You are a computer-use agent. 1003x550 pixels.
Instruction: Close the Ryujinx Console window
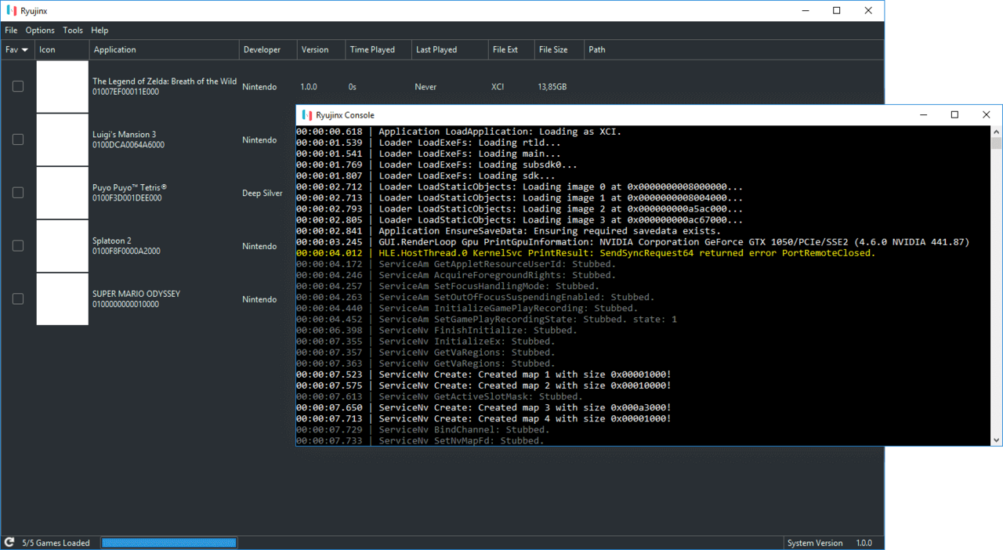pyautogui.click(x=986, y=115)
